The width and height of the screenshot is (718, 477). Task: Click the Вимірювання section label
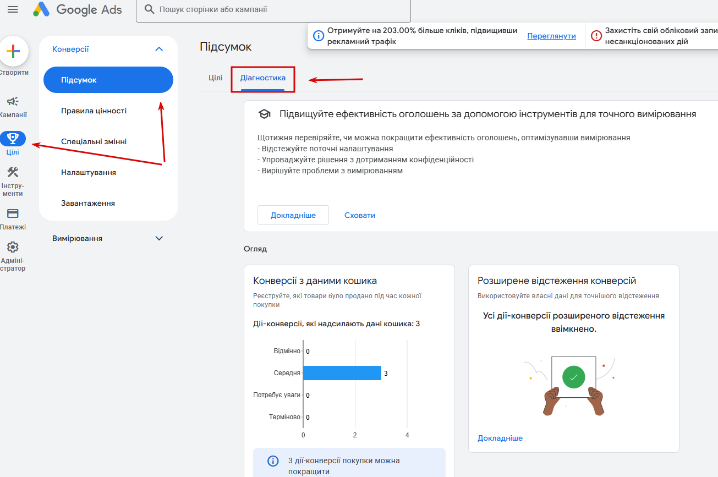tap(77, 238)
